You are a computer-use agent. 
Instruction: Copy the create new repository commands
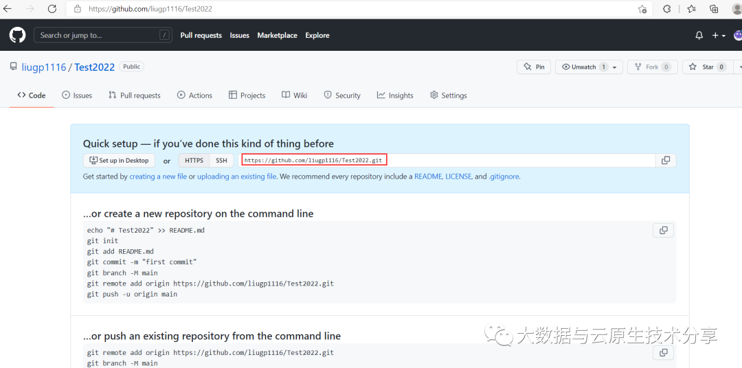click(x=664, y=231)
